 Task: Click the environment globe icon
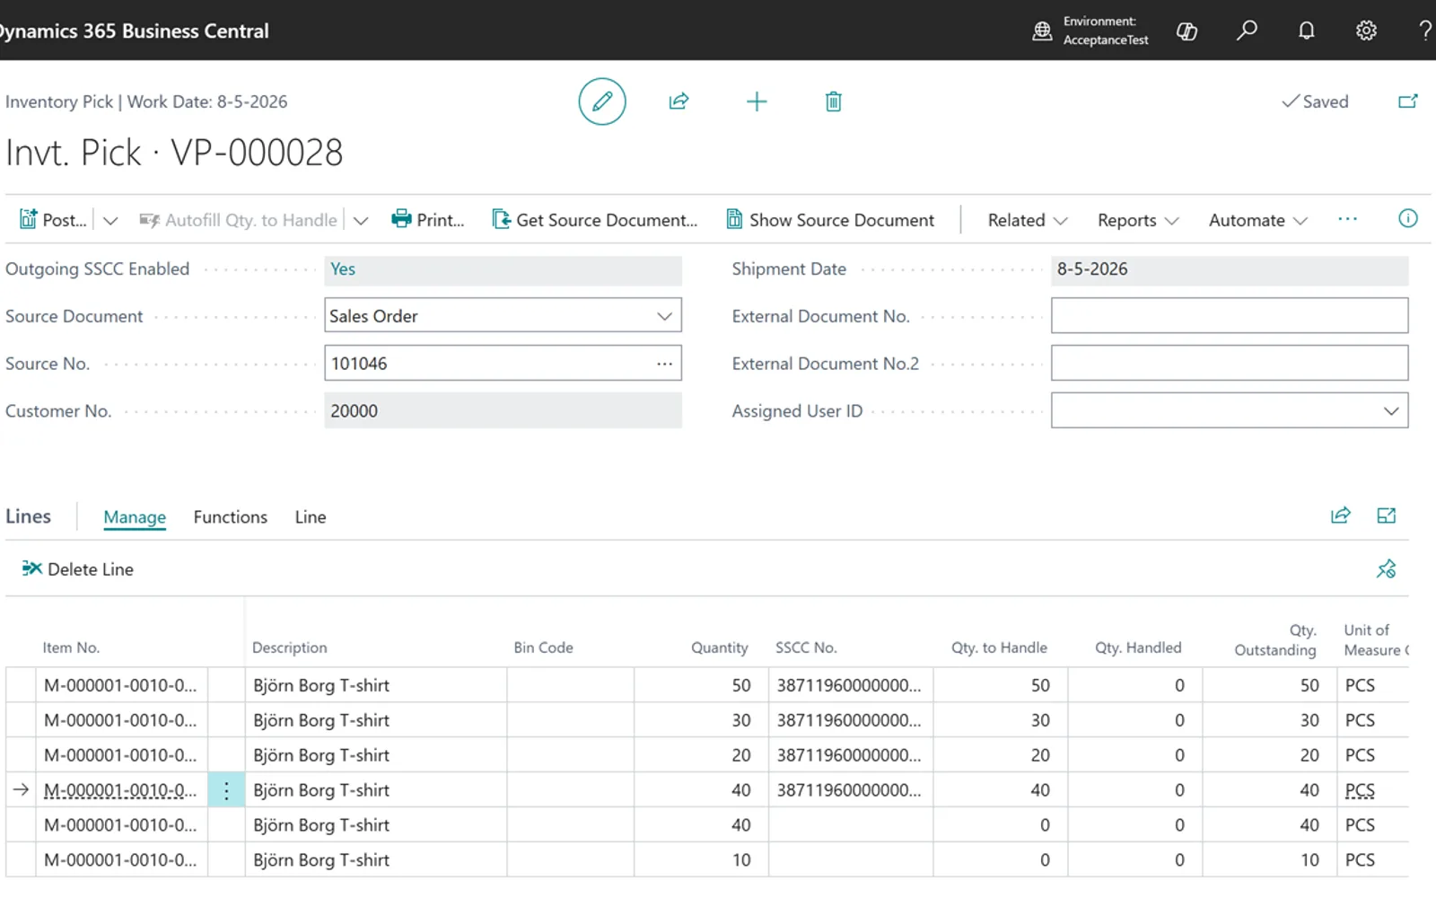coord(1041,31)
